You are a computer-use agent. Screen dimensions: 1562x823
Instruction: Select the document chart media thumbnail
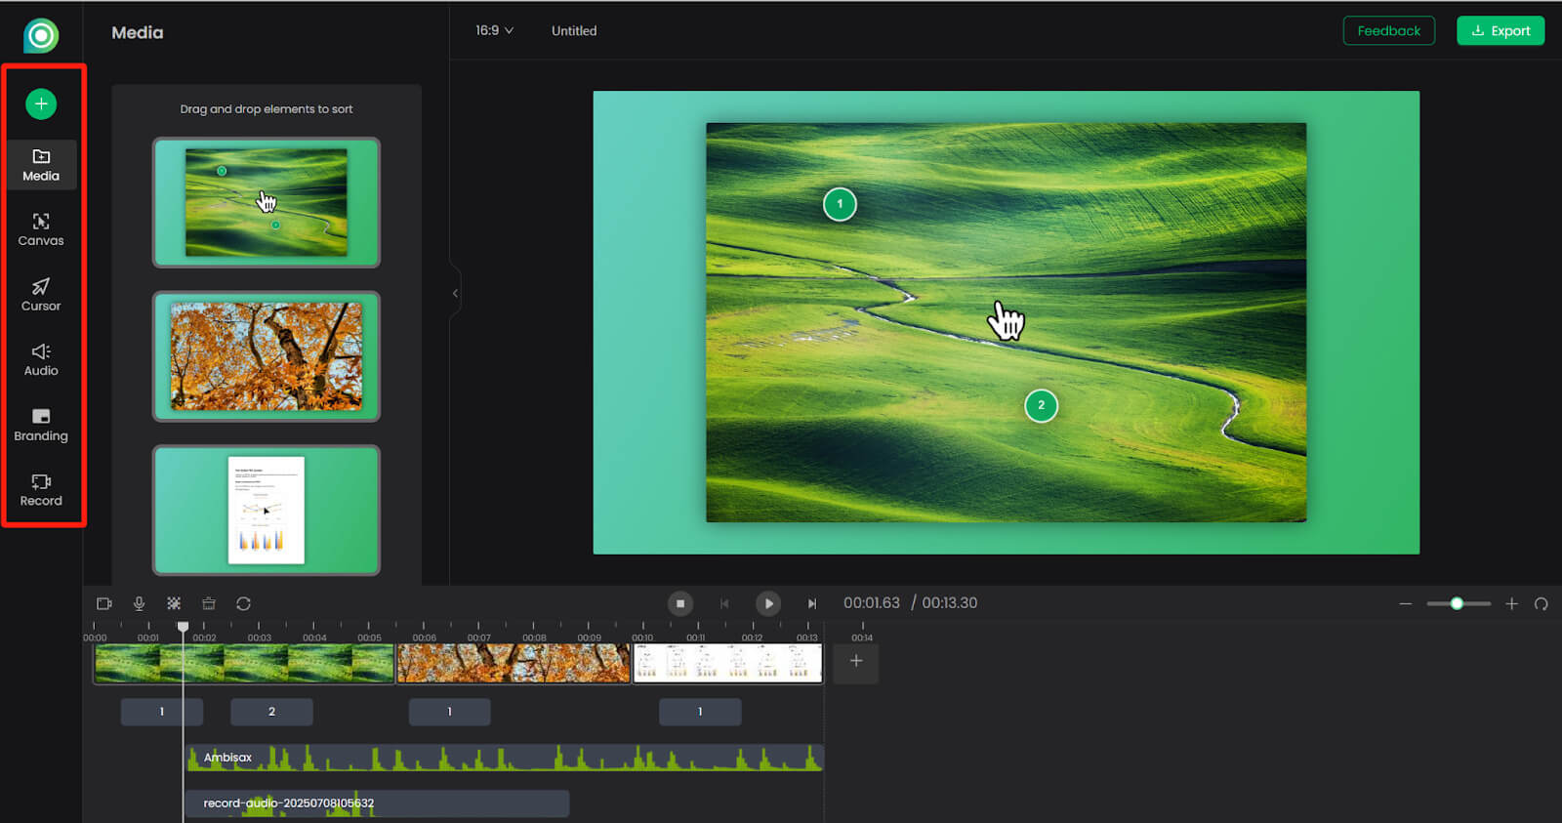(x=267, y=510)
